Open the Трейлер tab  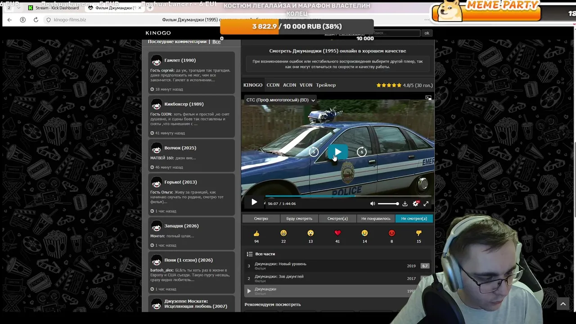(x=326, y=85)
